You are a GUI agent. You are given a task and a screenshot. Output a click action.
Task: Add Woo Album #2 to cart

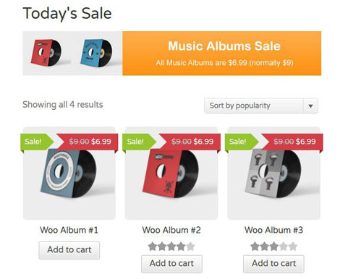pyautogui.click(x=171, y=264)
